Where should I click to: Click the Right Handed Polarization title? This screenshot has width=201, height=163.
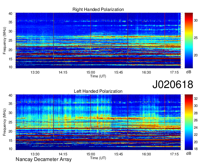[x=98, y=9]
